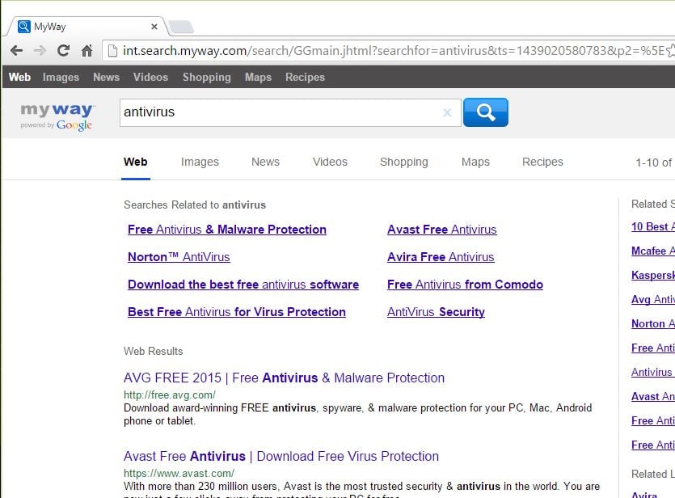Switch to the Videos results tab
675x498 pixels.
coord(330,162)
